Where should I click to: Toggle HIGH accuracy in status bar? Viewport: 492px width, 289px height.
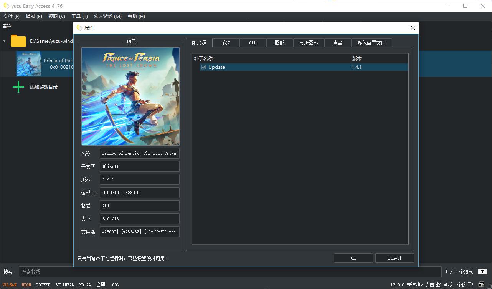(26, 285)
